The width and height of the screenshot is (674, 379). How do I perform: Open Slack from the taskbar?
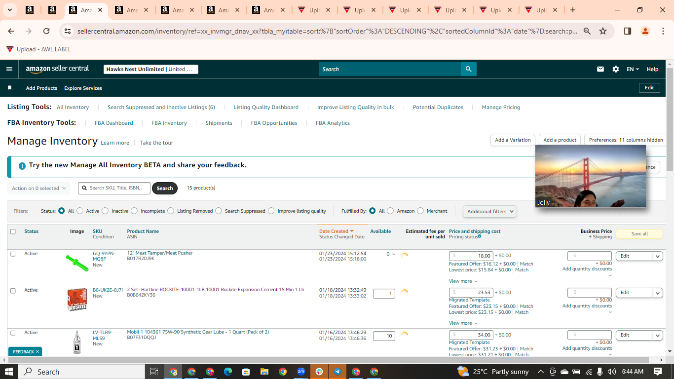coord(319,372)
